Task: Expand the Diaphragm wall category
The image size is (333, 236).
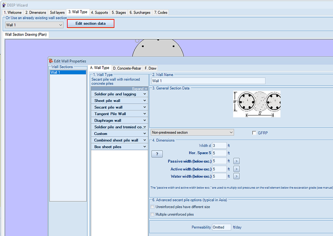Action: coord(119,120)
